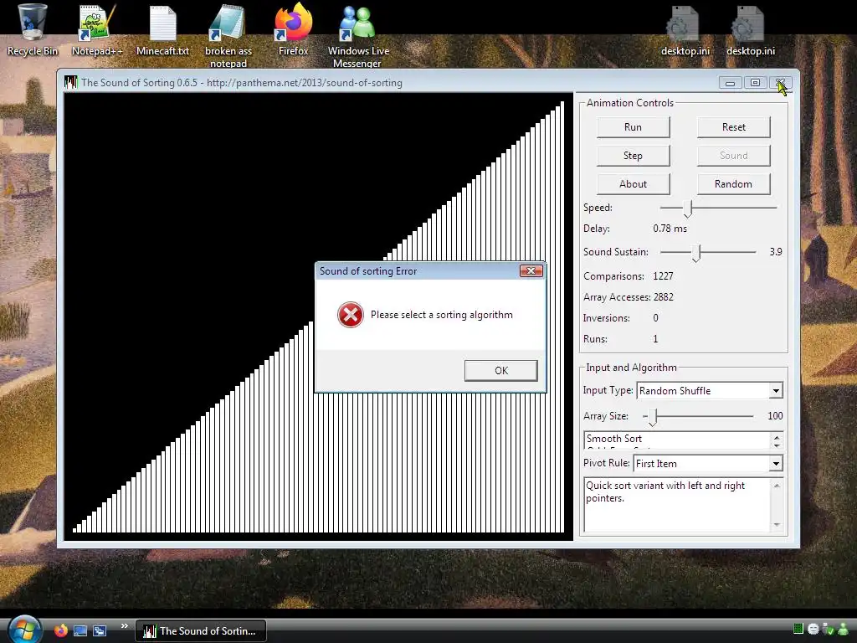Click the Run animation button
Screen dimensions: 857x643
click(x=633, y=127)
